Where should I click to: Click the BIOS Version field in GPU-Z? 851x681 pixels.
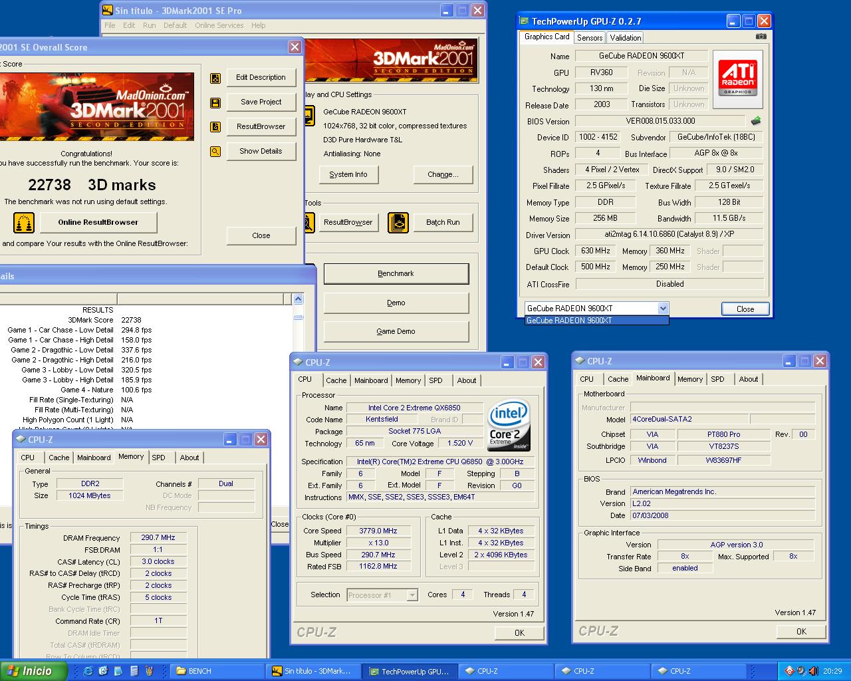coord(660,121)
